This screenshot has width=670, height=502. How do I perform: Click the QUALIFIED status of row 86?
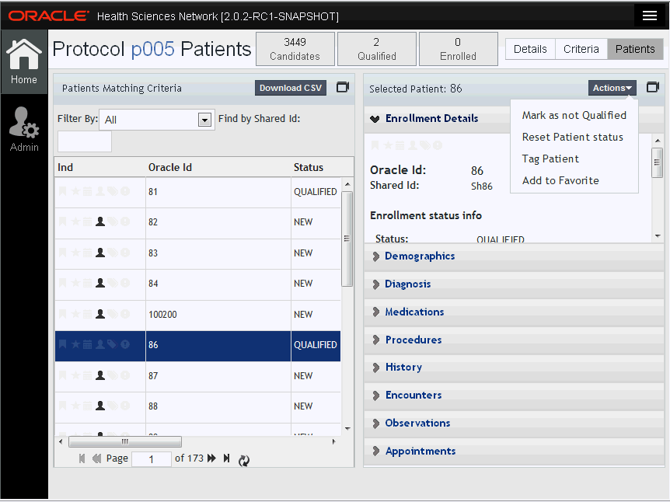click(316, 345)
